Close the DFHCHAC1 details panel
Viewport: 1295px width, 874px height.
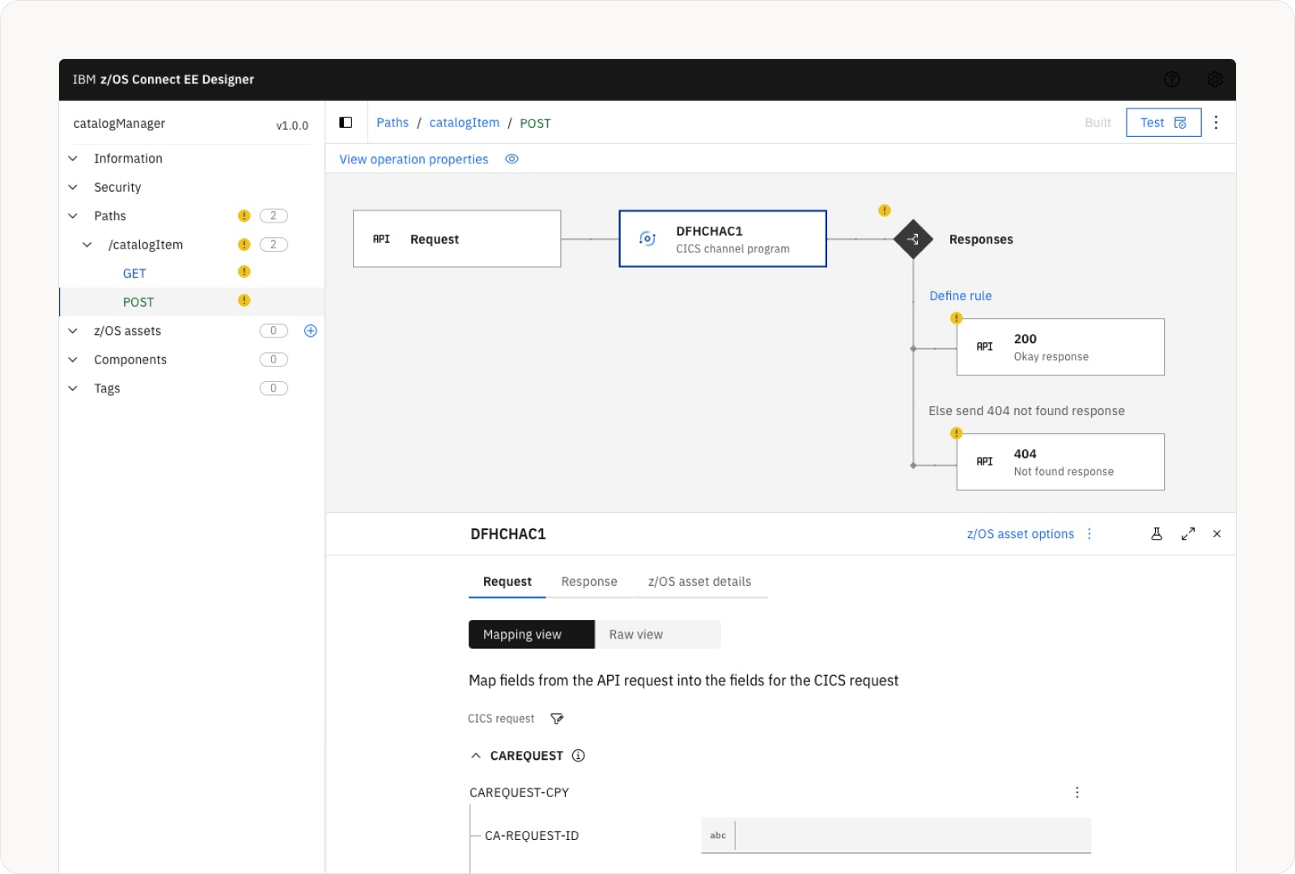coord(1216,534)
